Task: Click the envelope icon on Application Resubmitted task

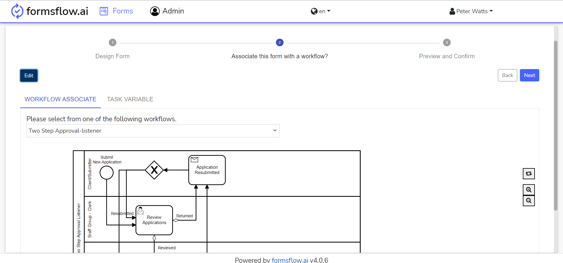Action: click(x=194, y=160)
